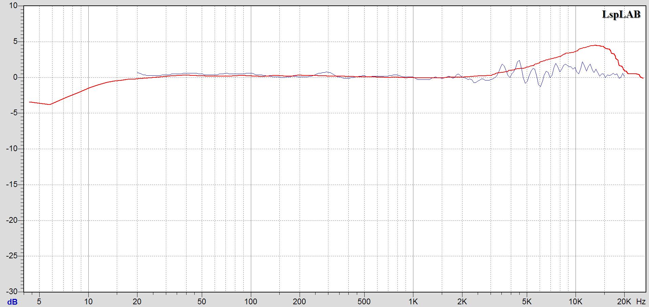This screenshot has width=649, height=307.
Task: Click the 5K frequency label
Action: click(526, 302)
